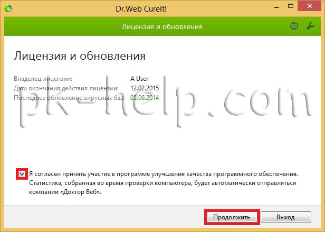Click the label Владелец лицензии
325x232 pixels.
point(43,79)
